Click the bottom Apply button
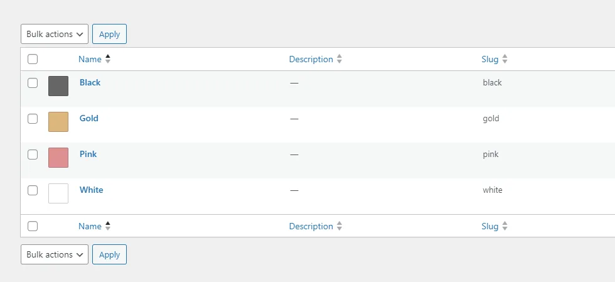615x282 pixels. (109, 254)
